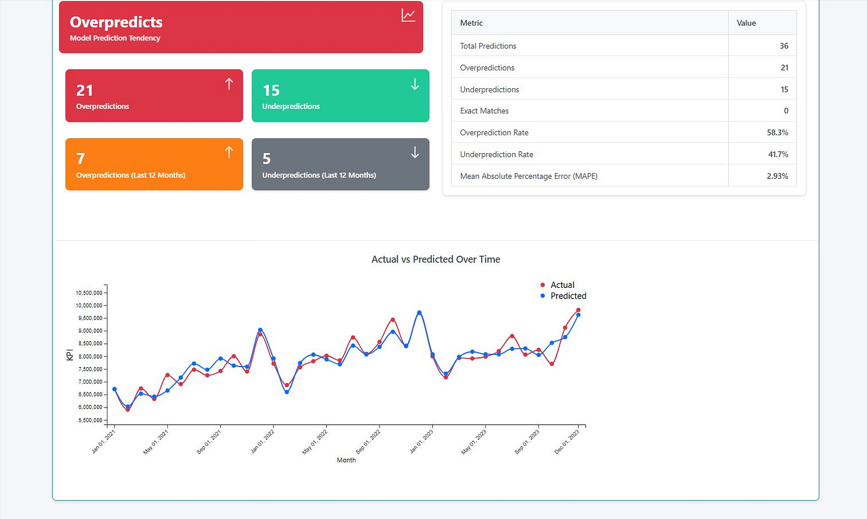Click the first blue Predicted data point for Jan 2021
Screen dimensions: 867x519
114,389
